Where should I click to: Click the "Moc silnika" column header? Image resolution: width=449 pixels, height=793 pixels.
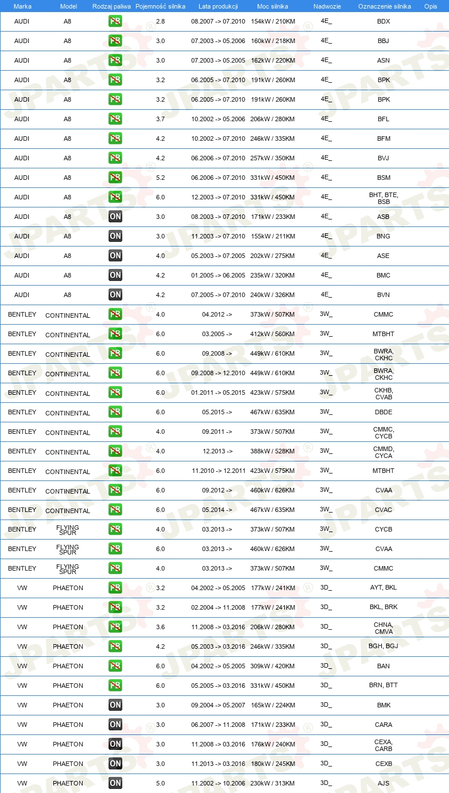point(273,6)
